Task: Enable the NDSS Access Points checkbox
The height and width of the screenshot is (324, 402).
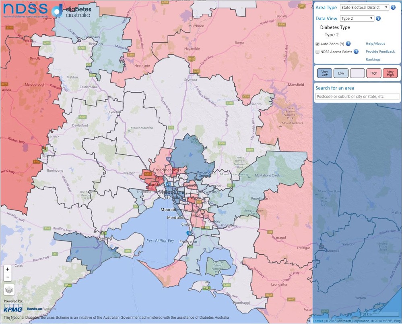Action: pyautogui.click(x=317, y=52)
